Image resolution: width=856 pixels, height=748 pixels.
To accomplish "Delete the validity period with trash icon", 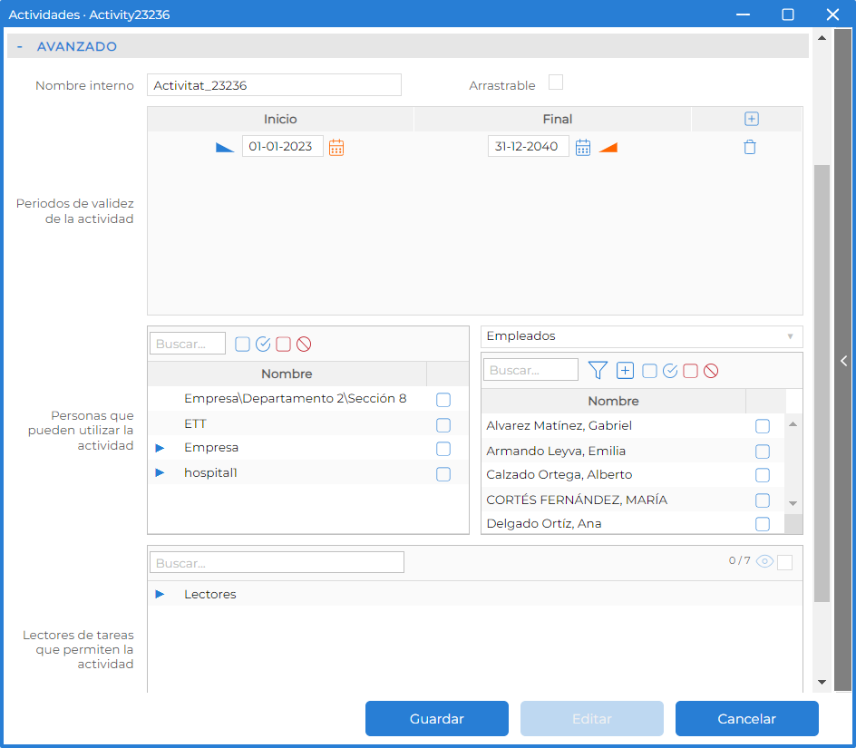I will (750, 147).
